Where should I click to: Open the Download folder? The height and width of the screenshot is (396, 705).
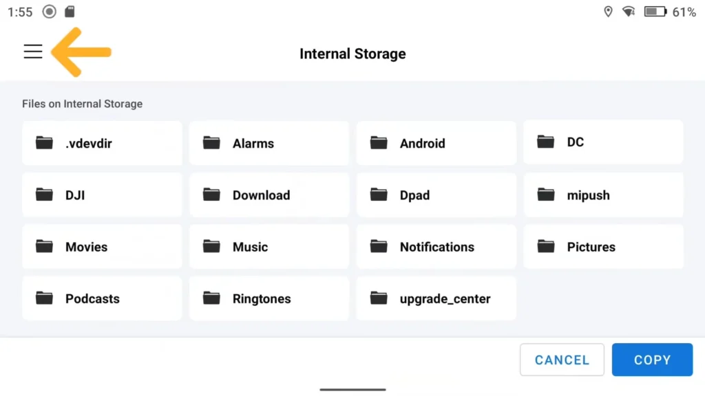pyautogui.click(x=269, y=195)
